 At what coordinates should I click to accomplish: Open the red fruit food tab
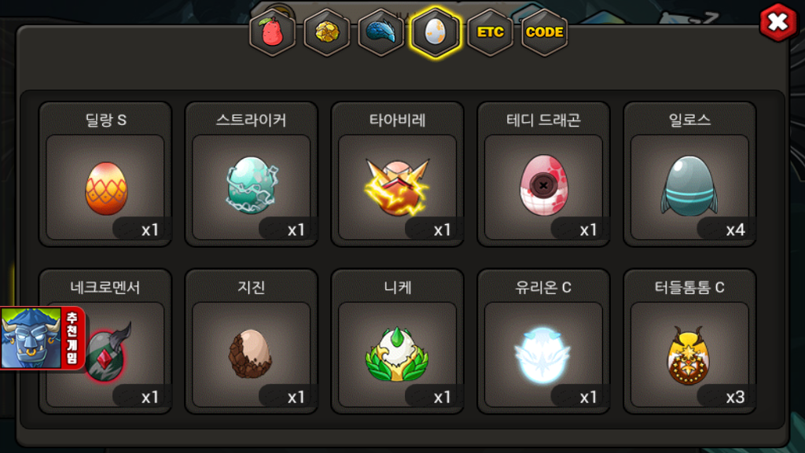coord(272,33)
